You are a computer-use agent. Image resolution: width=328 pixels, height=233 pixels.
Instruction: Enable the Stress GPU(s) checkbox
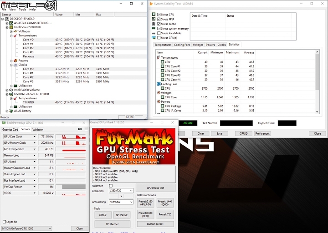pyautogui.click(x=159, y=38)
